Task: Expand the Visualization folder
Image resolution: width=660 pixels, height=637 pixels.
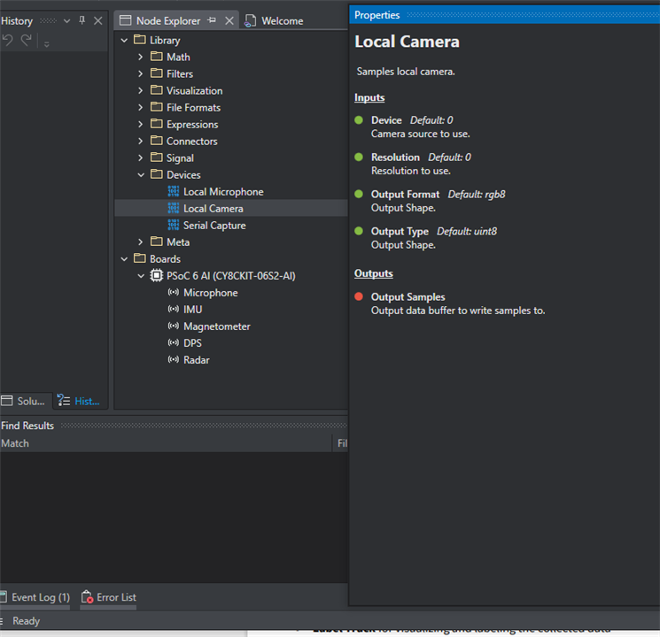Action: pos(141,90)
